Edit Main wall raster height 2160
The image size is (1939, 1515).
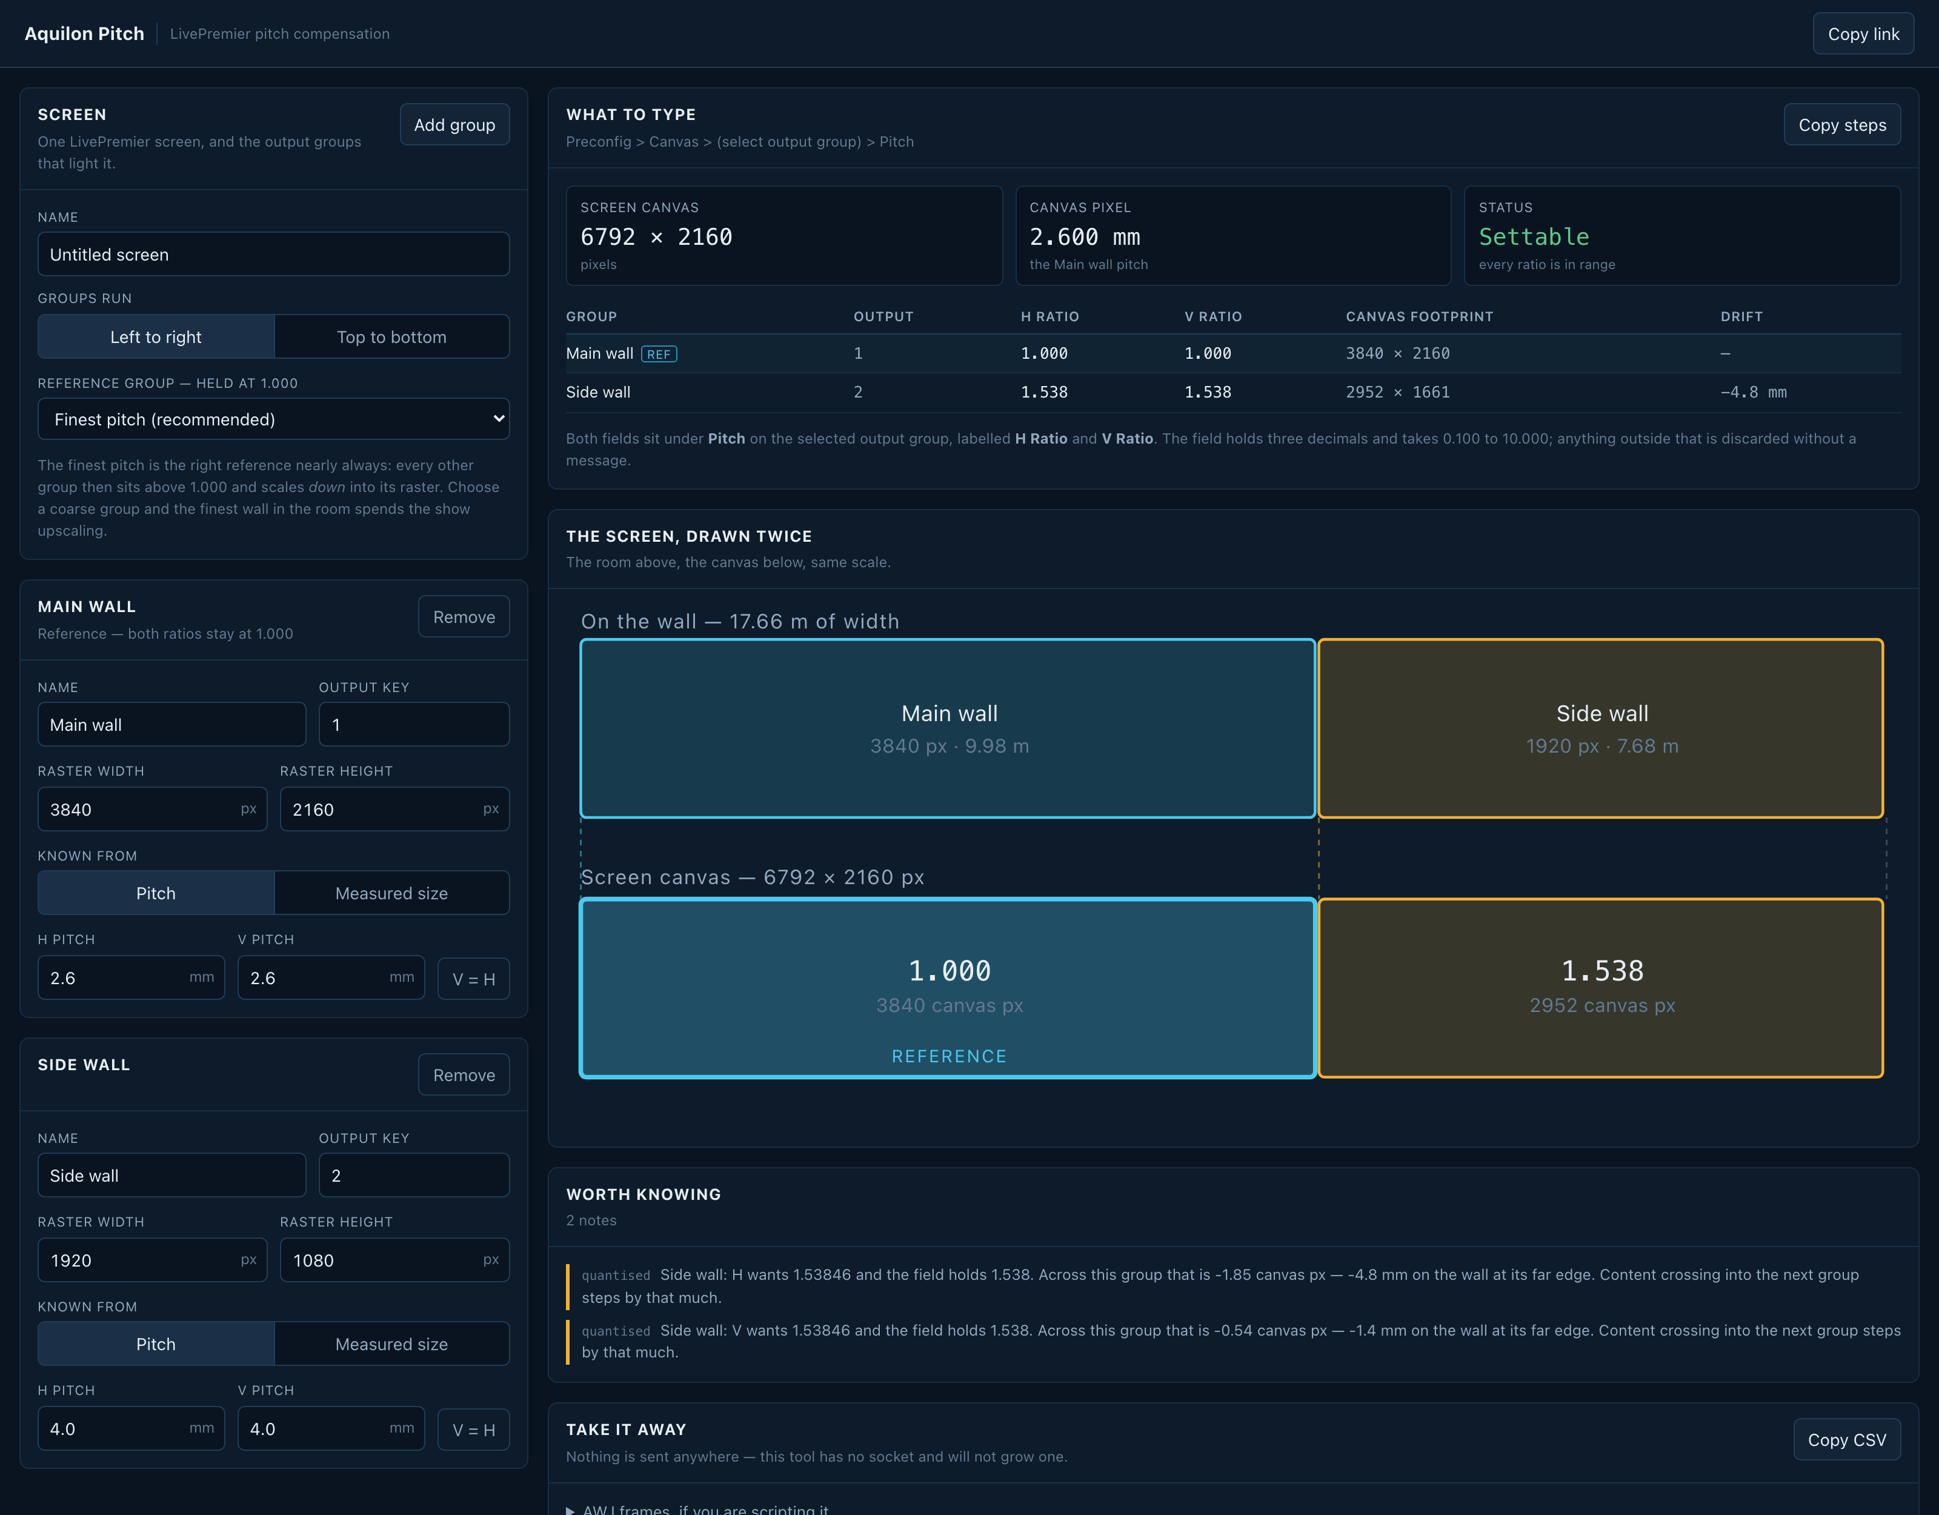click(394, 809)
